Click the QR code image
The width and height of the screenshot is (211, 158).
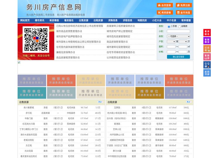click(36, 39)
